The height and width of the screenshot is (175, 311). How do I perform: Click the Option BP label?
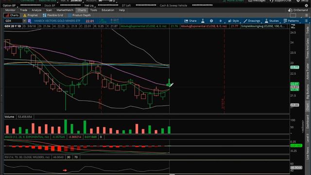click(9, 5)
